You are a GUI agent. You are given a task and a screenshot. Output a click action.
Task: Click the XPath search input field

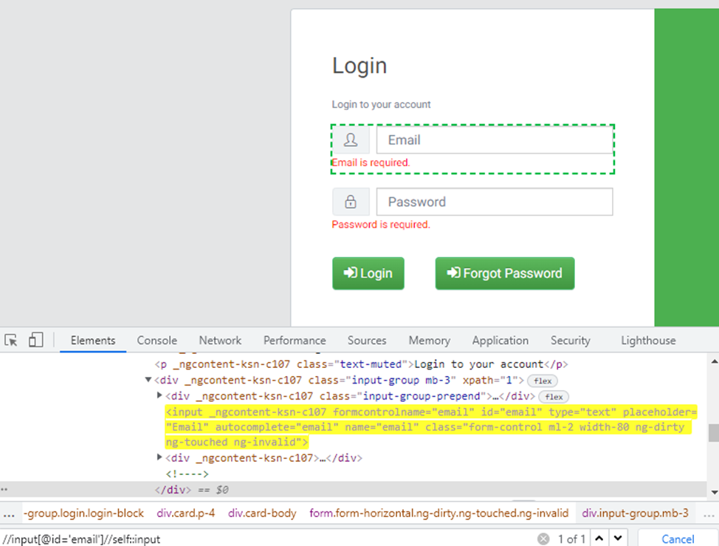[x=268, y=539]
